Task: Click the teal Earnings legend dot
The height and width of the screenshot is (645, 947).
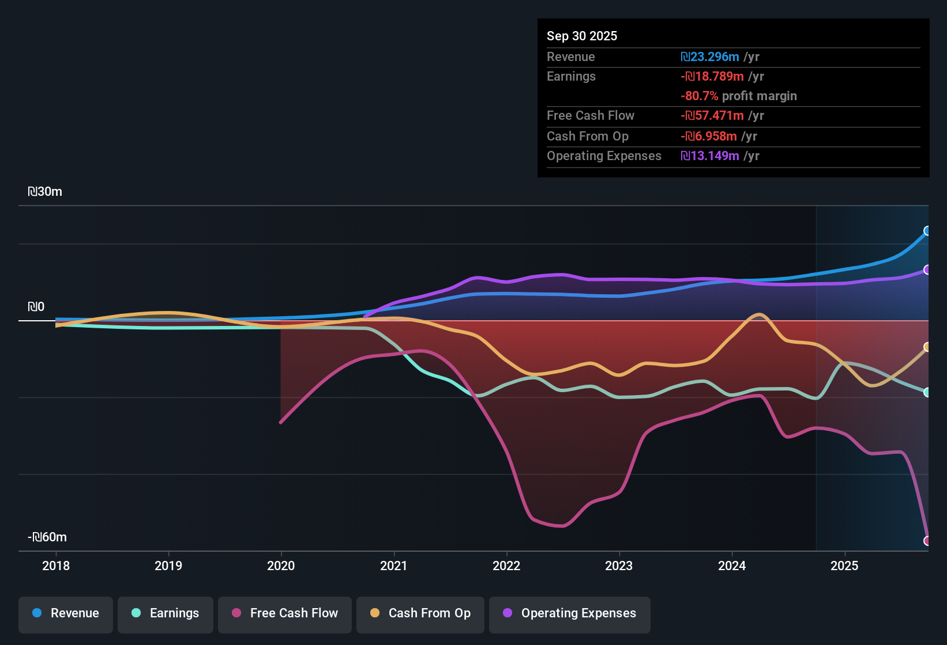Action: (x=136, y=613)
